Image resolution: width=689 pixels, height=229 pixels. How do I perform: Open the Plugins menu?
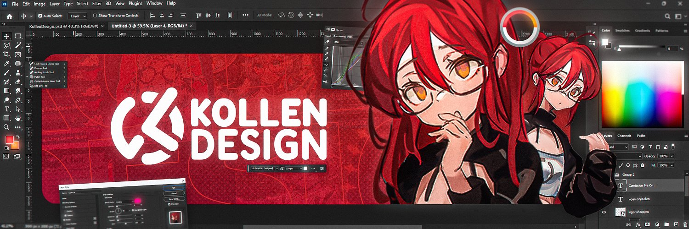(136, 3)
